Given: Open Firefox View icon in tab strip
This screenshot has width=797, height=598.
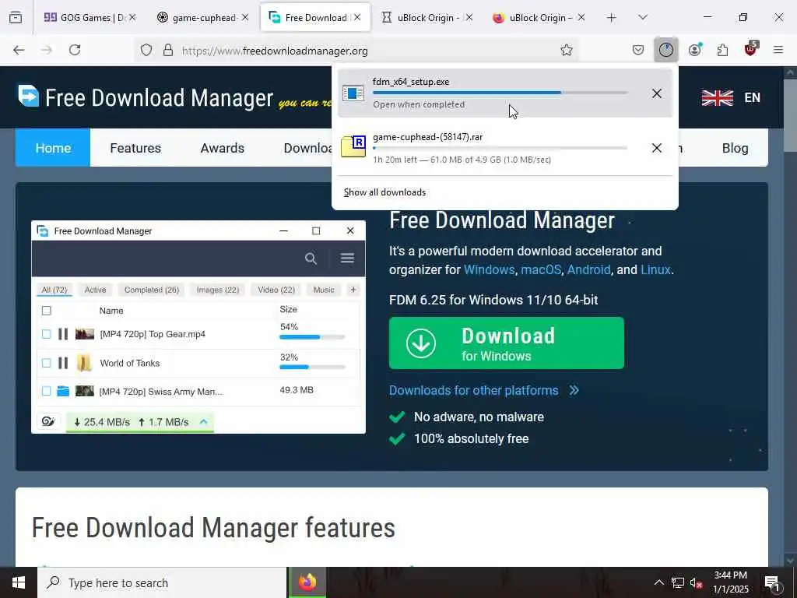Looking at the screenshot, I should point(16,18).
